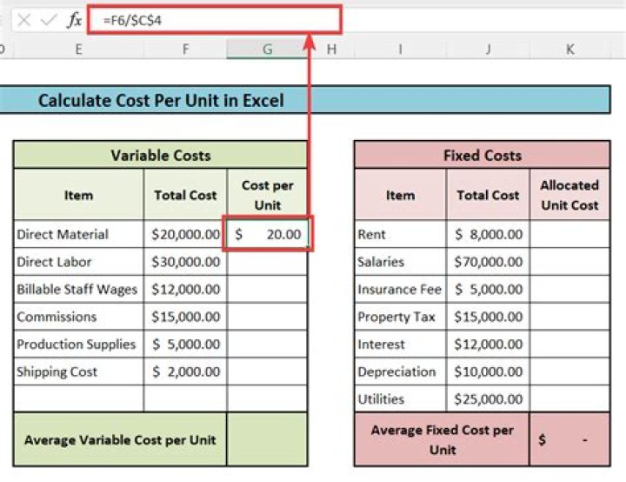This screenshot has width=626, height=482.
Task: Select the Property Tax cell
Action: 400,317
